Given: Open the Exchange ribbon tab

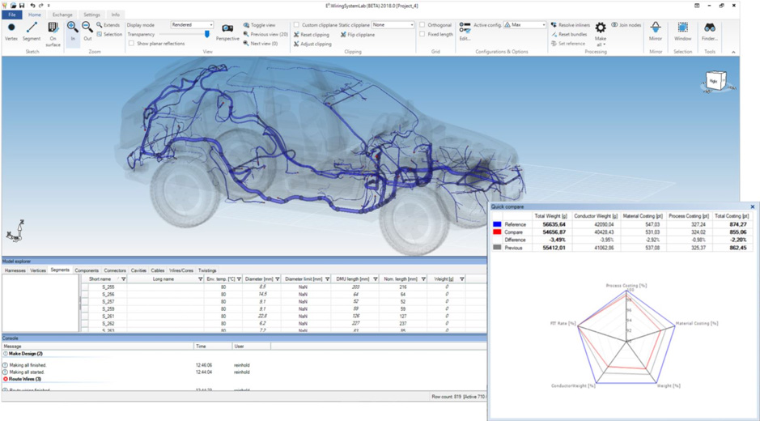Looking at the screenshot, I should (x=62, y=15).
